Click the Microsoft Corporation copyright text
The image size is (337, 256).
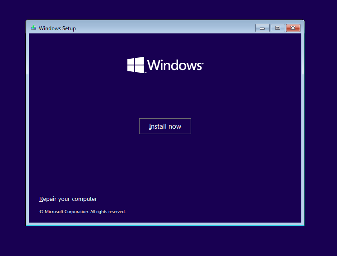click(x=83, y=212)
